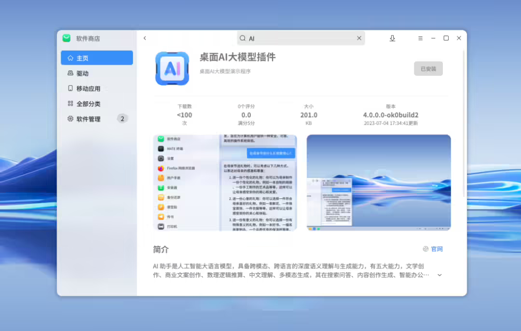Click the globe icon beside 官网

pyautogui.click(x=425, y=248)
